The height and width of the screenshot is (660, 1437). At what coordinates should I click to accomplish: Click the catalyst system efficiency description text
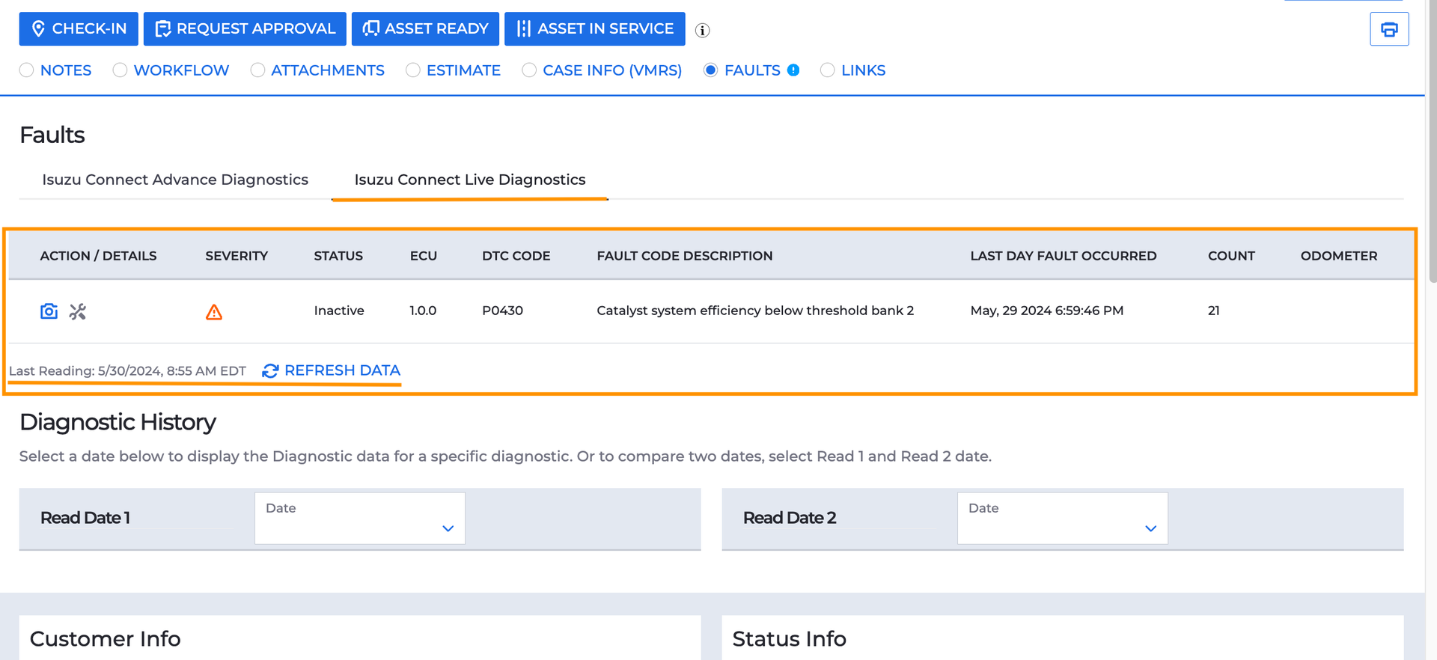(x=755, y=311)
